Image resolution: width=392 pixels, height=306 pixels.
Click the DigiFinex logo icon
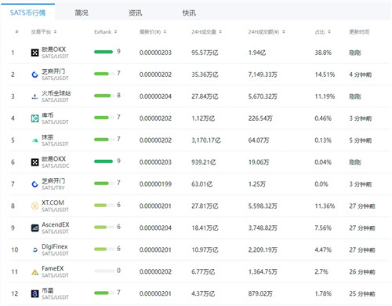(34, 250)
